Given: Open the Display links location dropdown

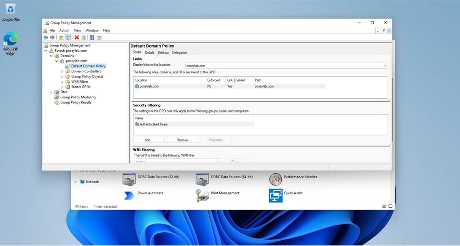Looking at the screenshot, I should coord(385,65).
